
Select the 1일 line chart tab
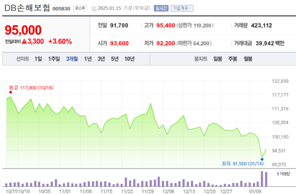click(x=38, y=59)
